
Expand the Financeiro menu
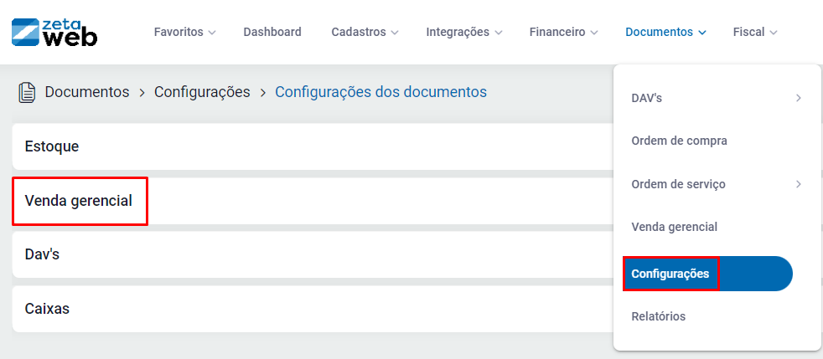(563, 33)
